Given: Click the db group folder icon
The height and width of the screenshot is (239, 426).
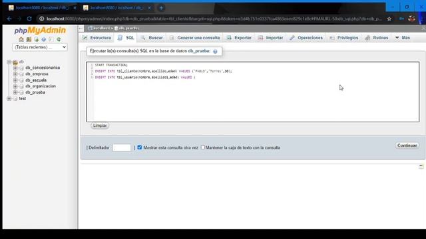Looking at the screenshot, I should coord(15,62).
